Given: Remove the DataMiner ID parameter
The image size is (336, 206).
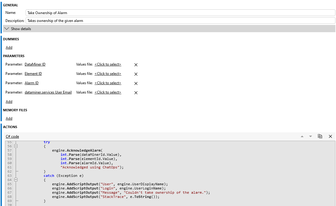Looking at the screenshot, I should click(x=136, y=65).
